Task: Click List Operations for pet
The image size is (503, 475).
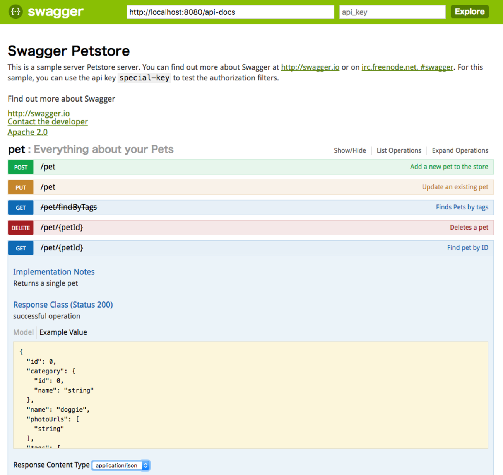Action: (399, 150)
